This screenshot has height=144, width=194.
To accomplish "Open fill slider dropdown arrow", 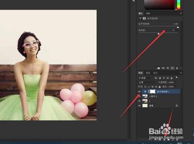I will (176, 87).
